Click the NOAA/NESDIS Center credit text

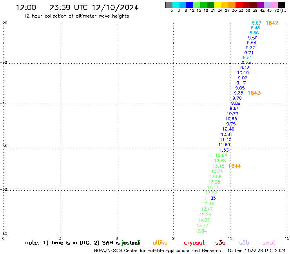(x=158, y=251)
